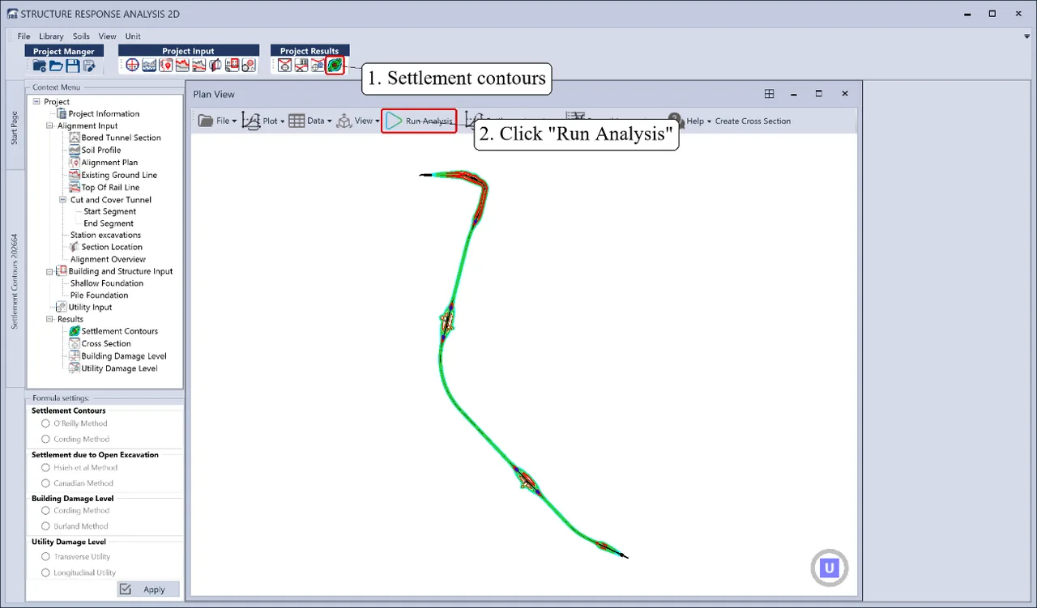Click the Alignment Plan tree icon
This screenshot has height=608, width=1037.
[x=75, y=163]
